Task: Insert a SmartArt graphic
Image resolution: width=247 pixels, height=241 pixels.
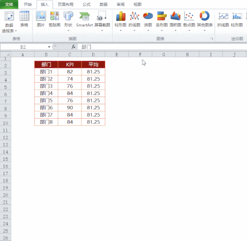Action: point(84,16)
